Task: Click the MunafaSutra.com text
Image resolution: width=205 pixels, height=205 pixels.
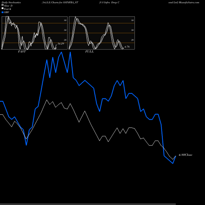Action: tap(189, 2)
